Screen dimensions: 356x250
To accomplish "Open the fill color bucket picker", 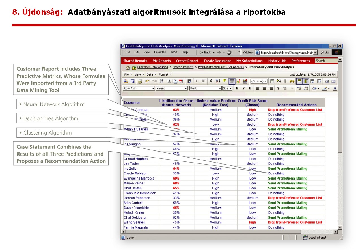I will coord(315,88).
